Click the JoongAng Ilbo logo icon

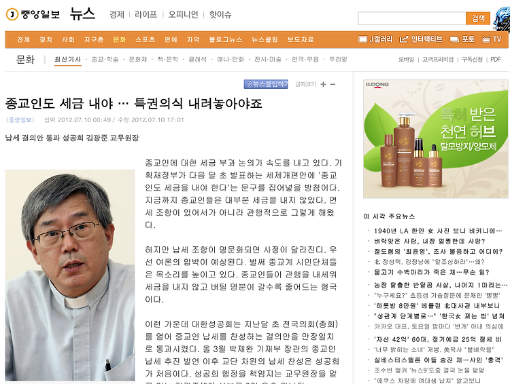pyautogui.click(x=12, y=14)
